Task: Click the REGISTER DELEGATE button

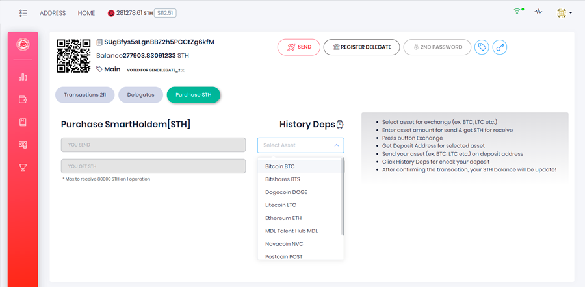Action: [x=361, y=47]
